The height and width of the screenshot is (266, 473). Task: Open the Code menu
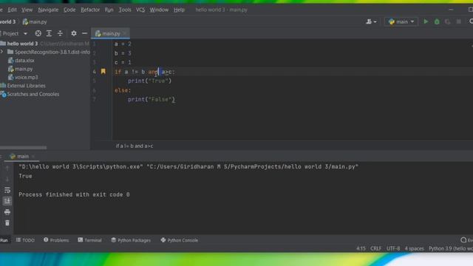tap(69, 10)
